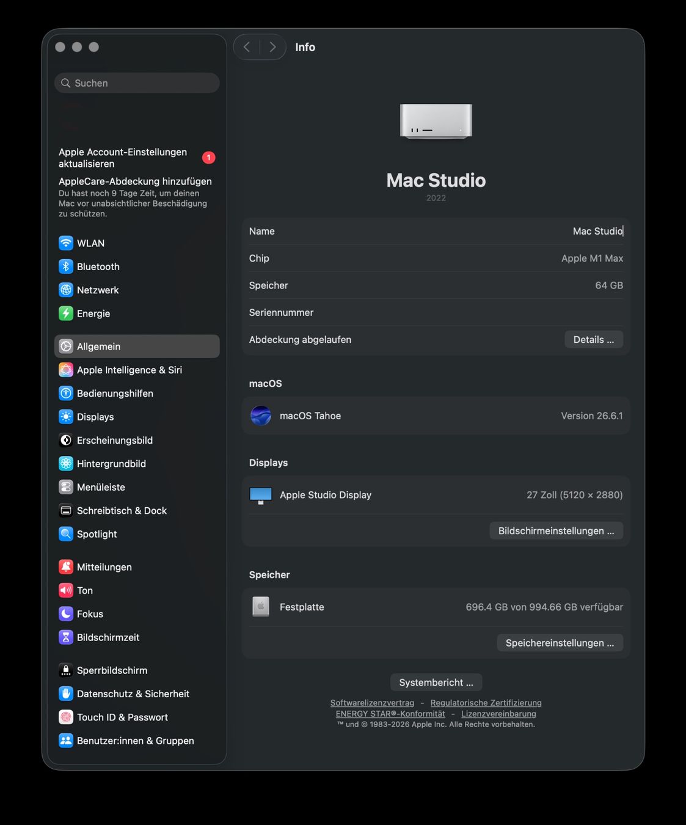Click the Apple Studio Display monitor icon

click(x=261, y=495)
